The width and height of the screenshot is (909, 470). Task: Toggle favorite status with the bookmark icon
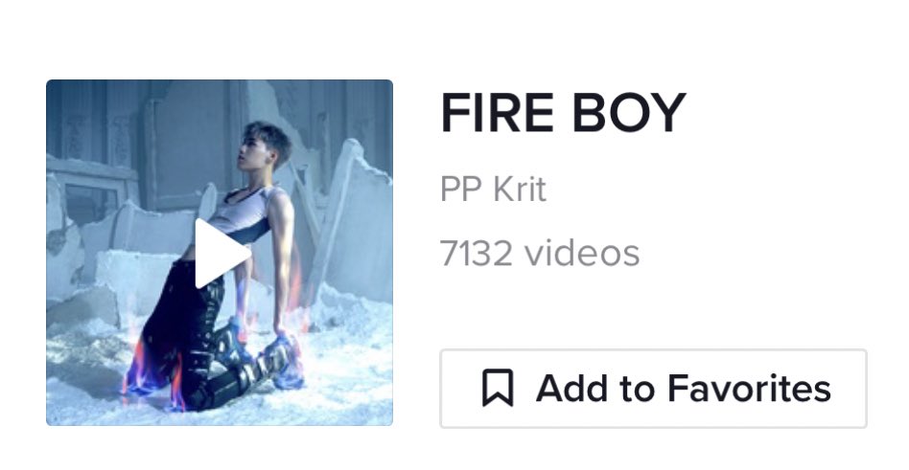(x=498, y=389)
